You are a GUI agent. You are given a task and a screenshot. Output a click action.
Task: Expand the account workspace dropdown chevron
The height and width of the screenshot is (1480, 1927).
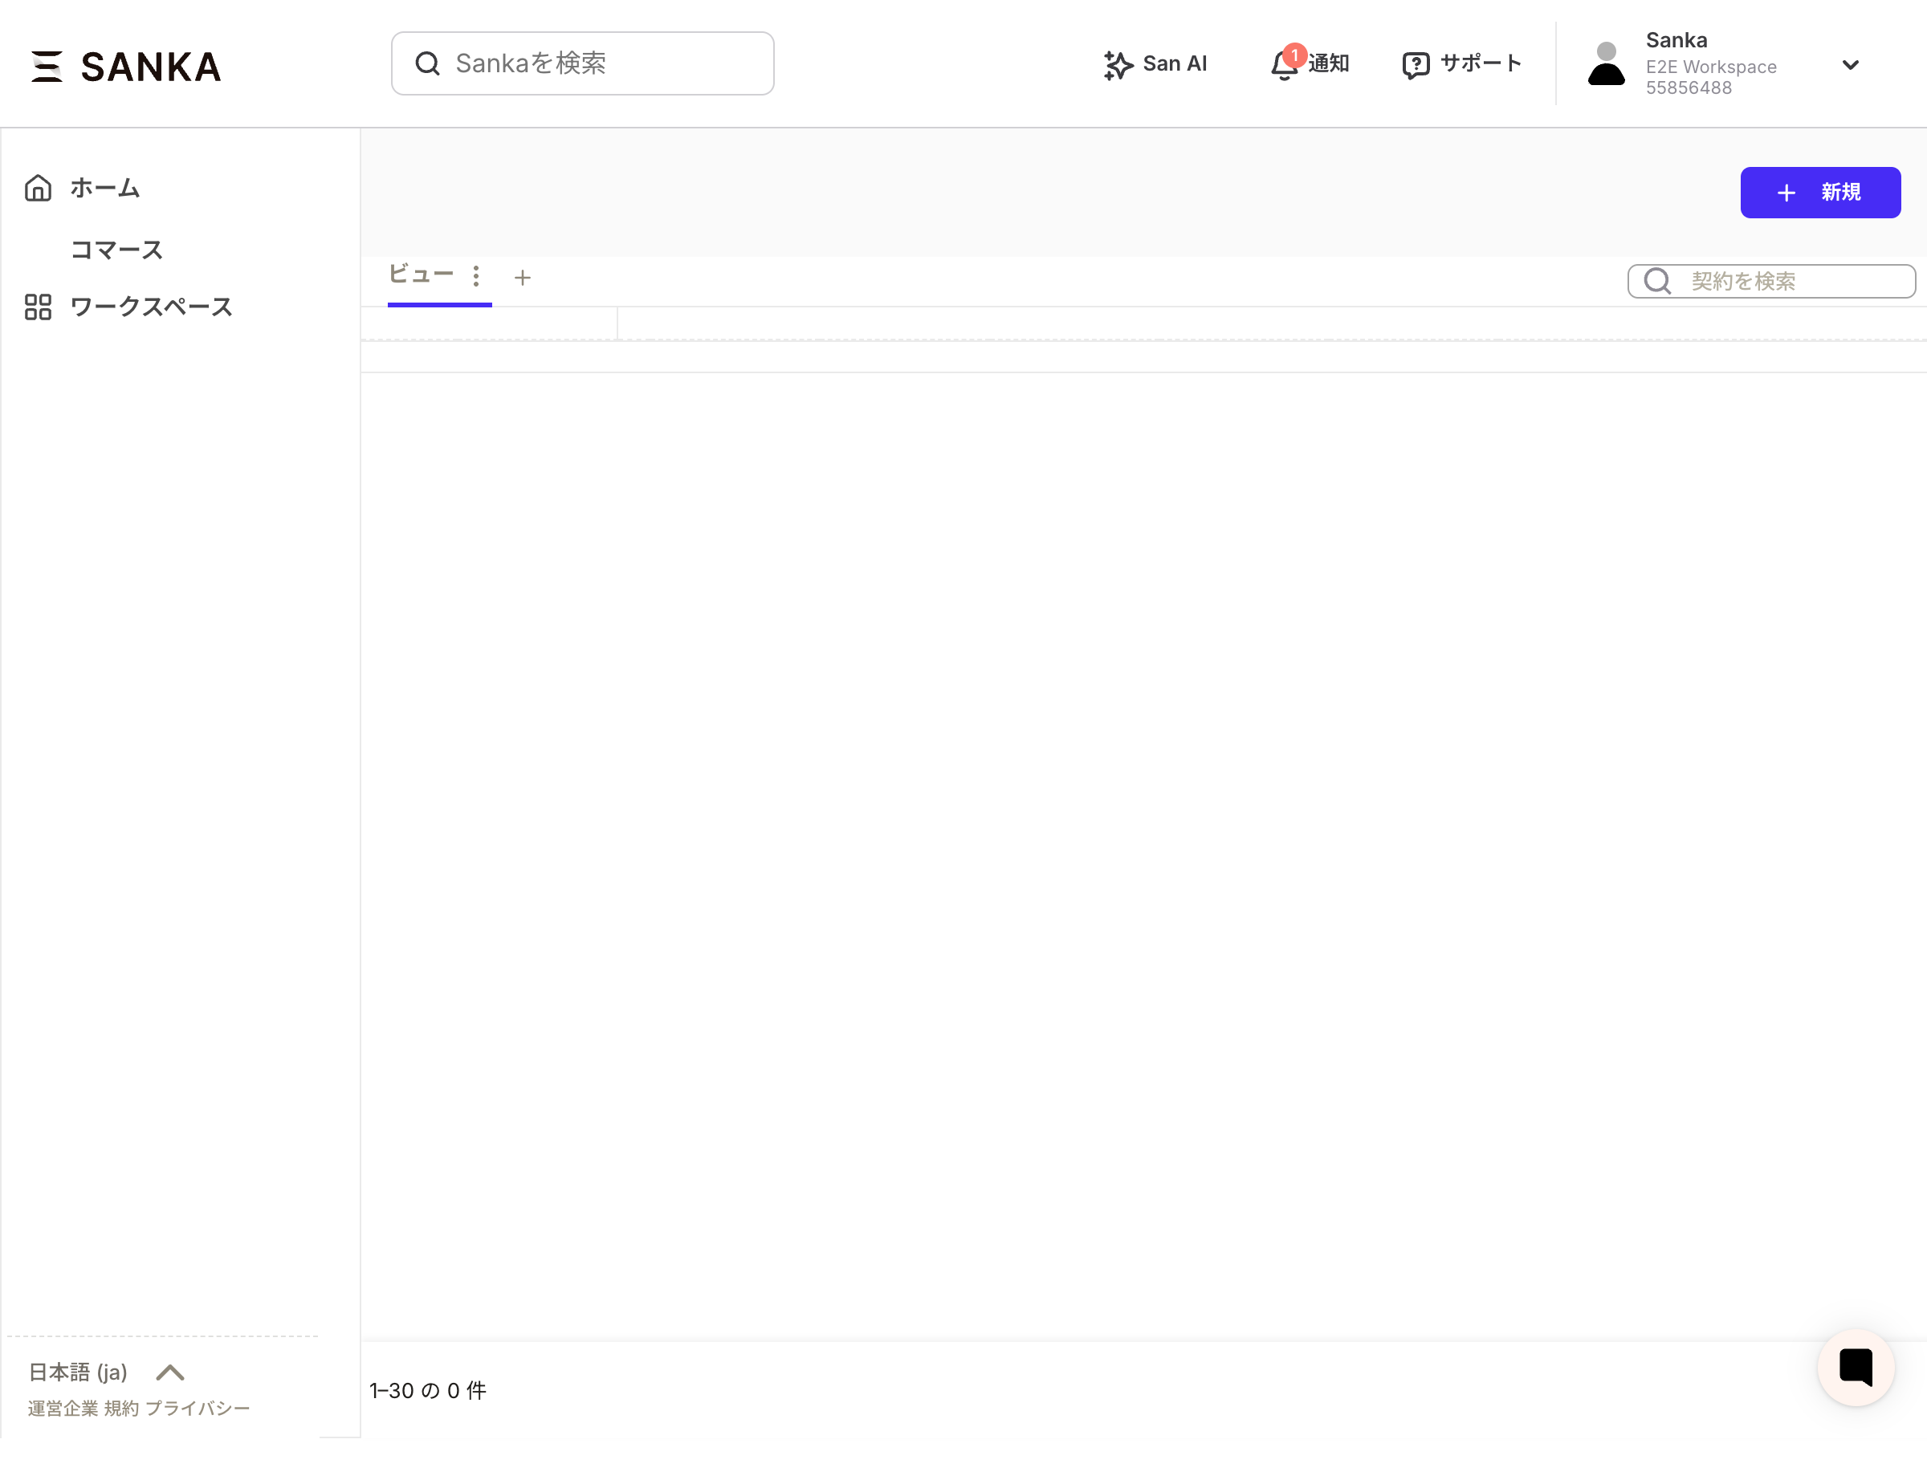(x=1849, y=64)
